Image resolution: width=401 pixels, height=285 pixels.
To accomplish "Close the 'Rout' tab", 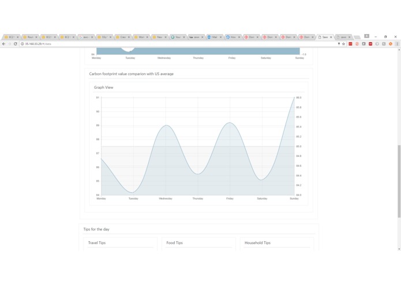I will (36, 37).
